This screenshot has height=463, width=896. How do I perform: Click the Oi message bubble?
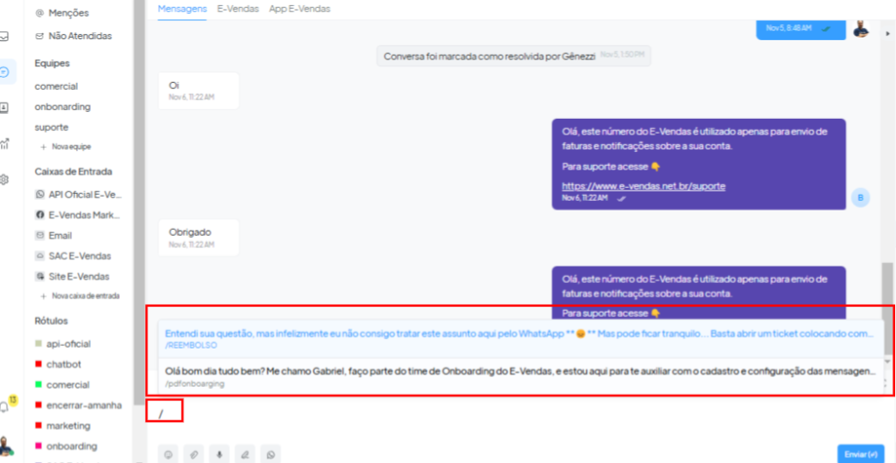point(199,91)
